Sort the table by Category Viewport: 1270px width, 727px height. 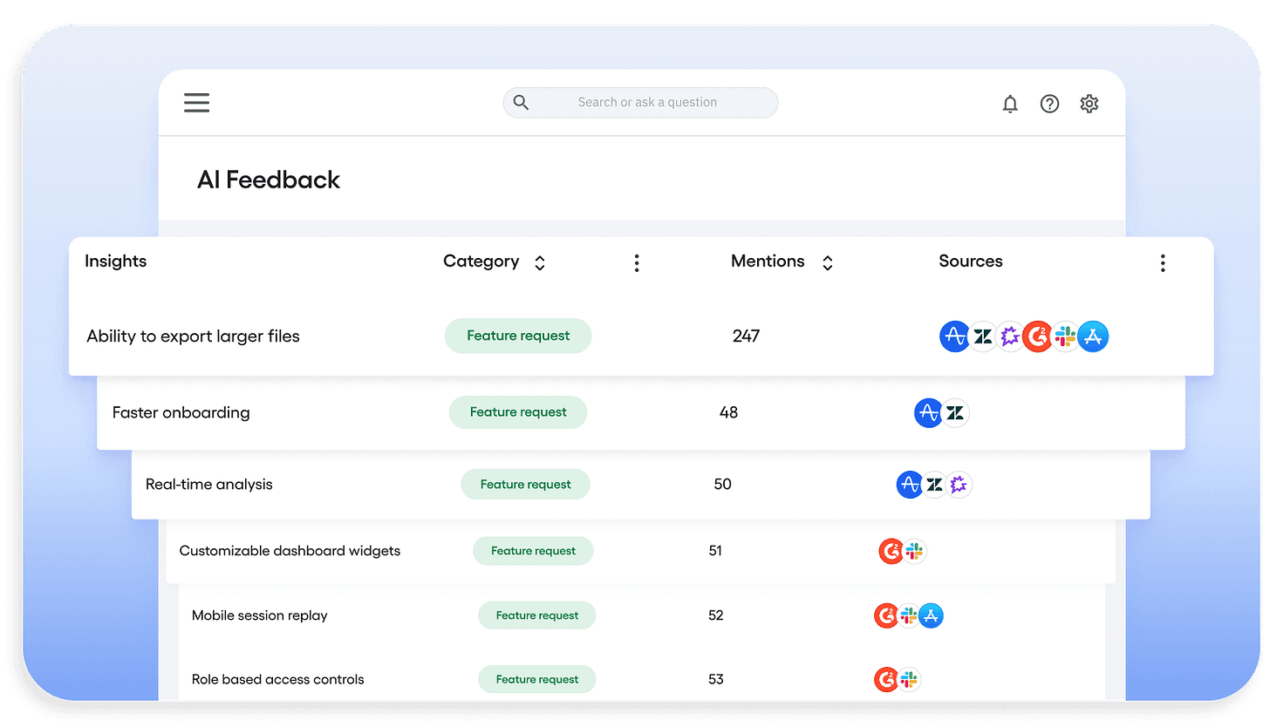539,262
